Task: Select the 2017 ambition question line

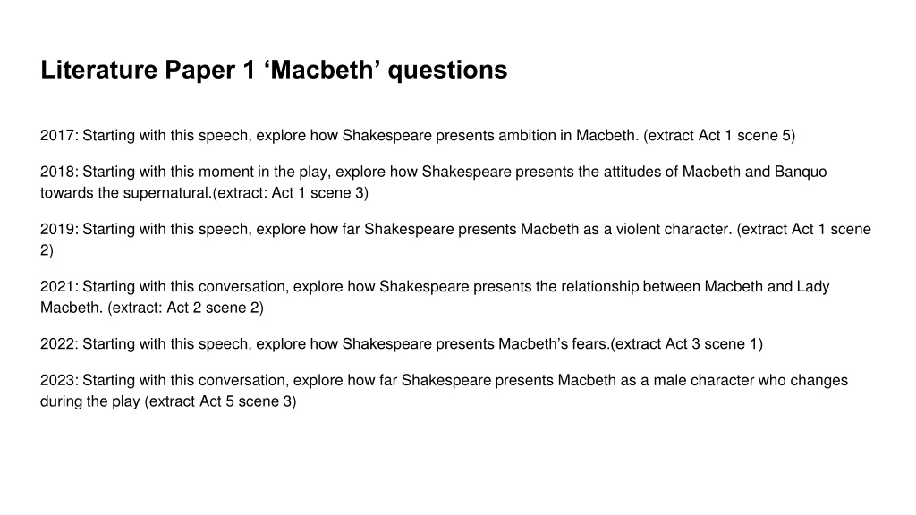Action: tap(418, 136)
